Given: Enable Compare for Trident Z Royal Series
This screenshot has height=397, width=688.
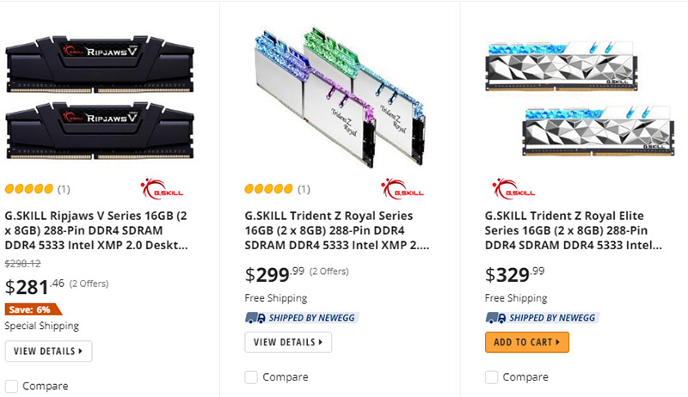Looking at the screenshot, I should click(x=251, y=377).
